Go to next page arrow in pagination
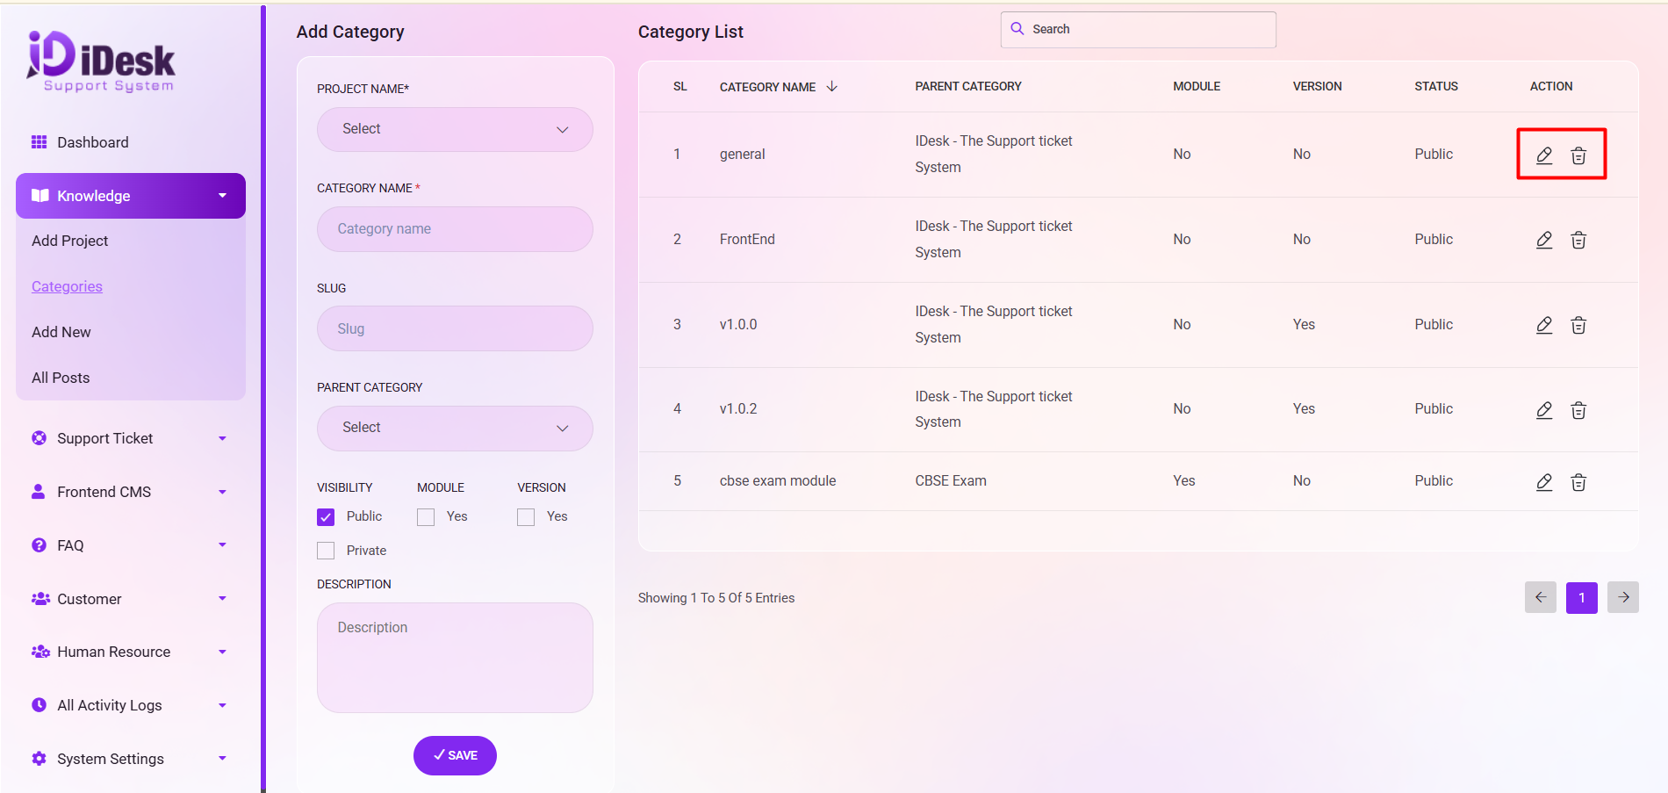Image resolution: width=1668 pixels, height=793 pixels. click(1622, 597)
